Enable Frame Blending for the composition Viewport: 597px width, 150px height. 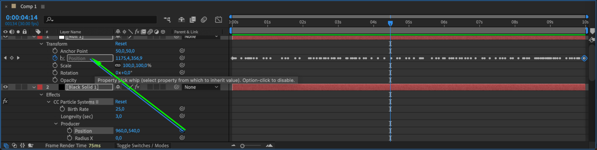click(x=193, y=20)
